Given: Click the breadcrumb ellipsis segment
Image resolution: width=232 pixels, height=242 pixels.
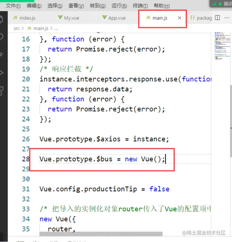Looking at the screenshot, I should pos(56,29).
